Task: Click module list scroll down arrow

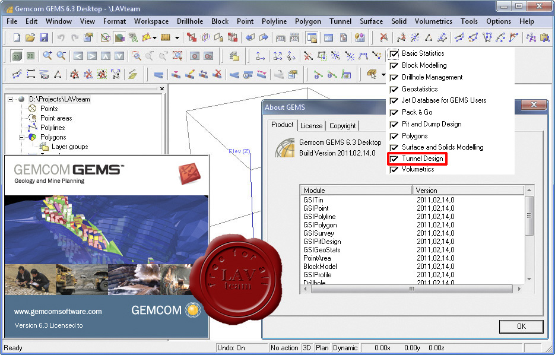Action: pyautogui.click(x=529, y=279)
